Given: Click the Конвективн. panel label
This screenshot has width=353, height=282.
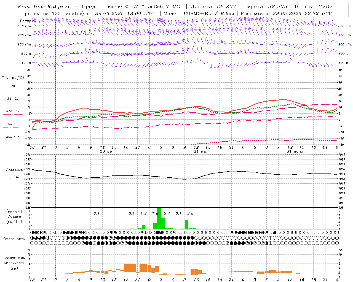Looking at the screenshot, I should point(14,257).
